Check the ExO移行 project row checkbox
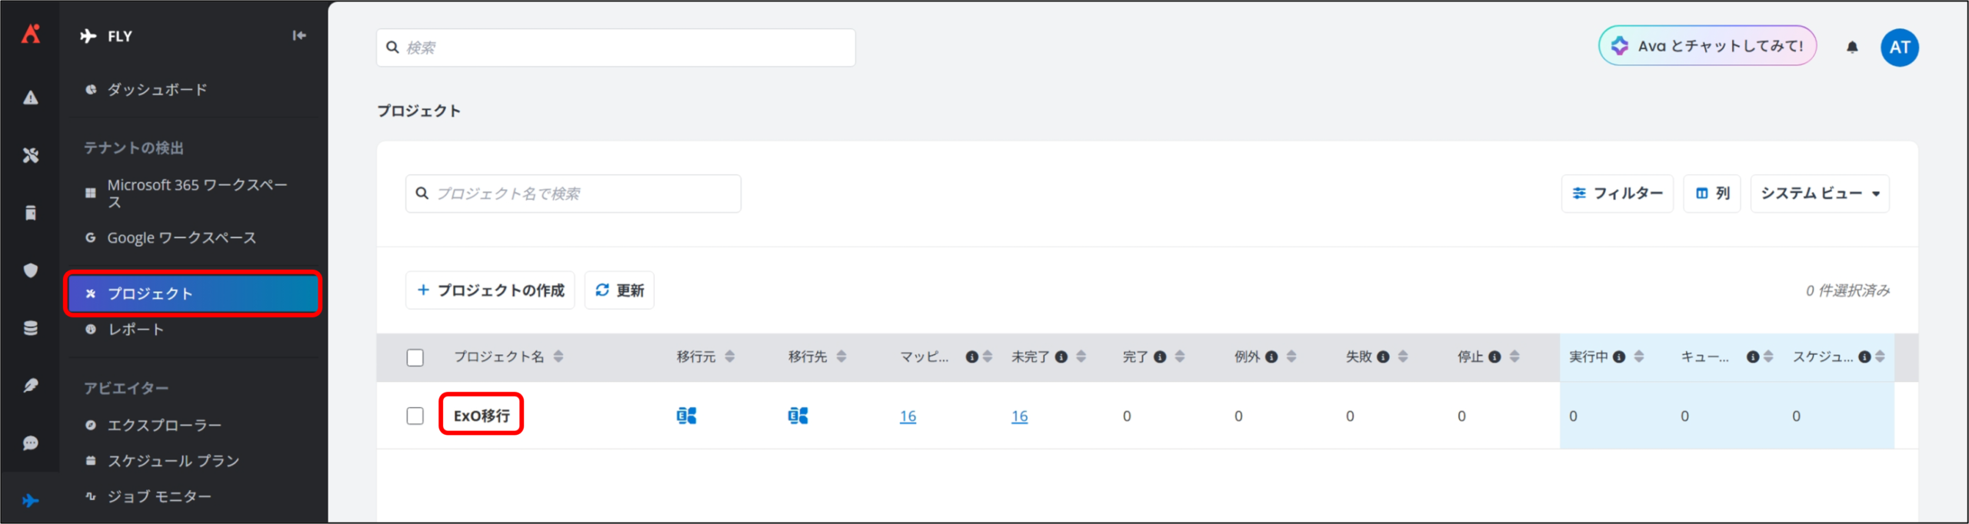This screenshot has width=1969, height=524. coord(415,416)
